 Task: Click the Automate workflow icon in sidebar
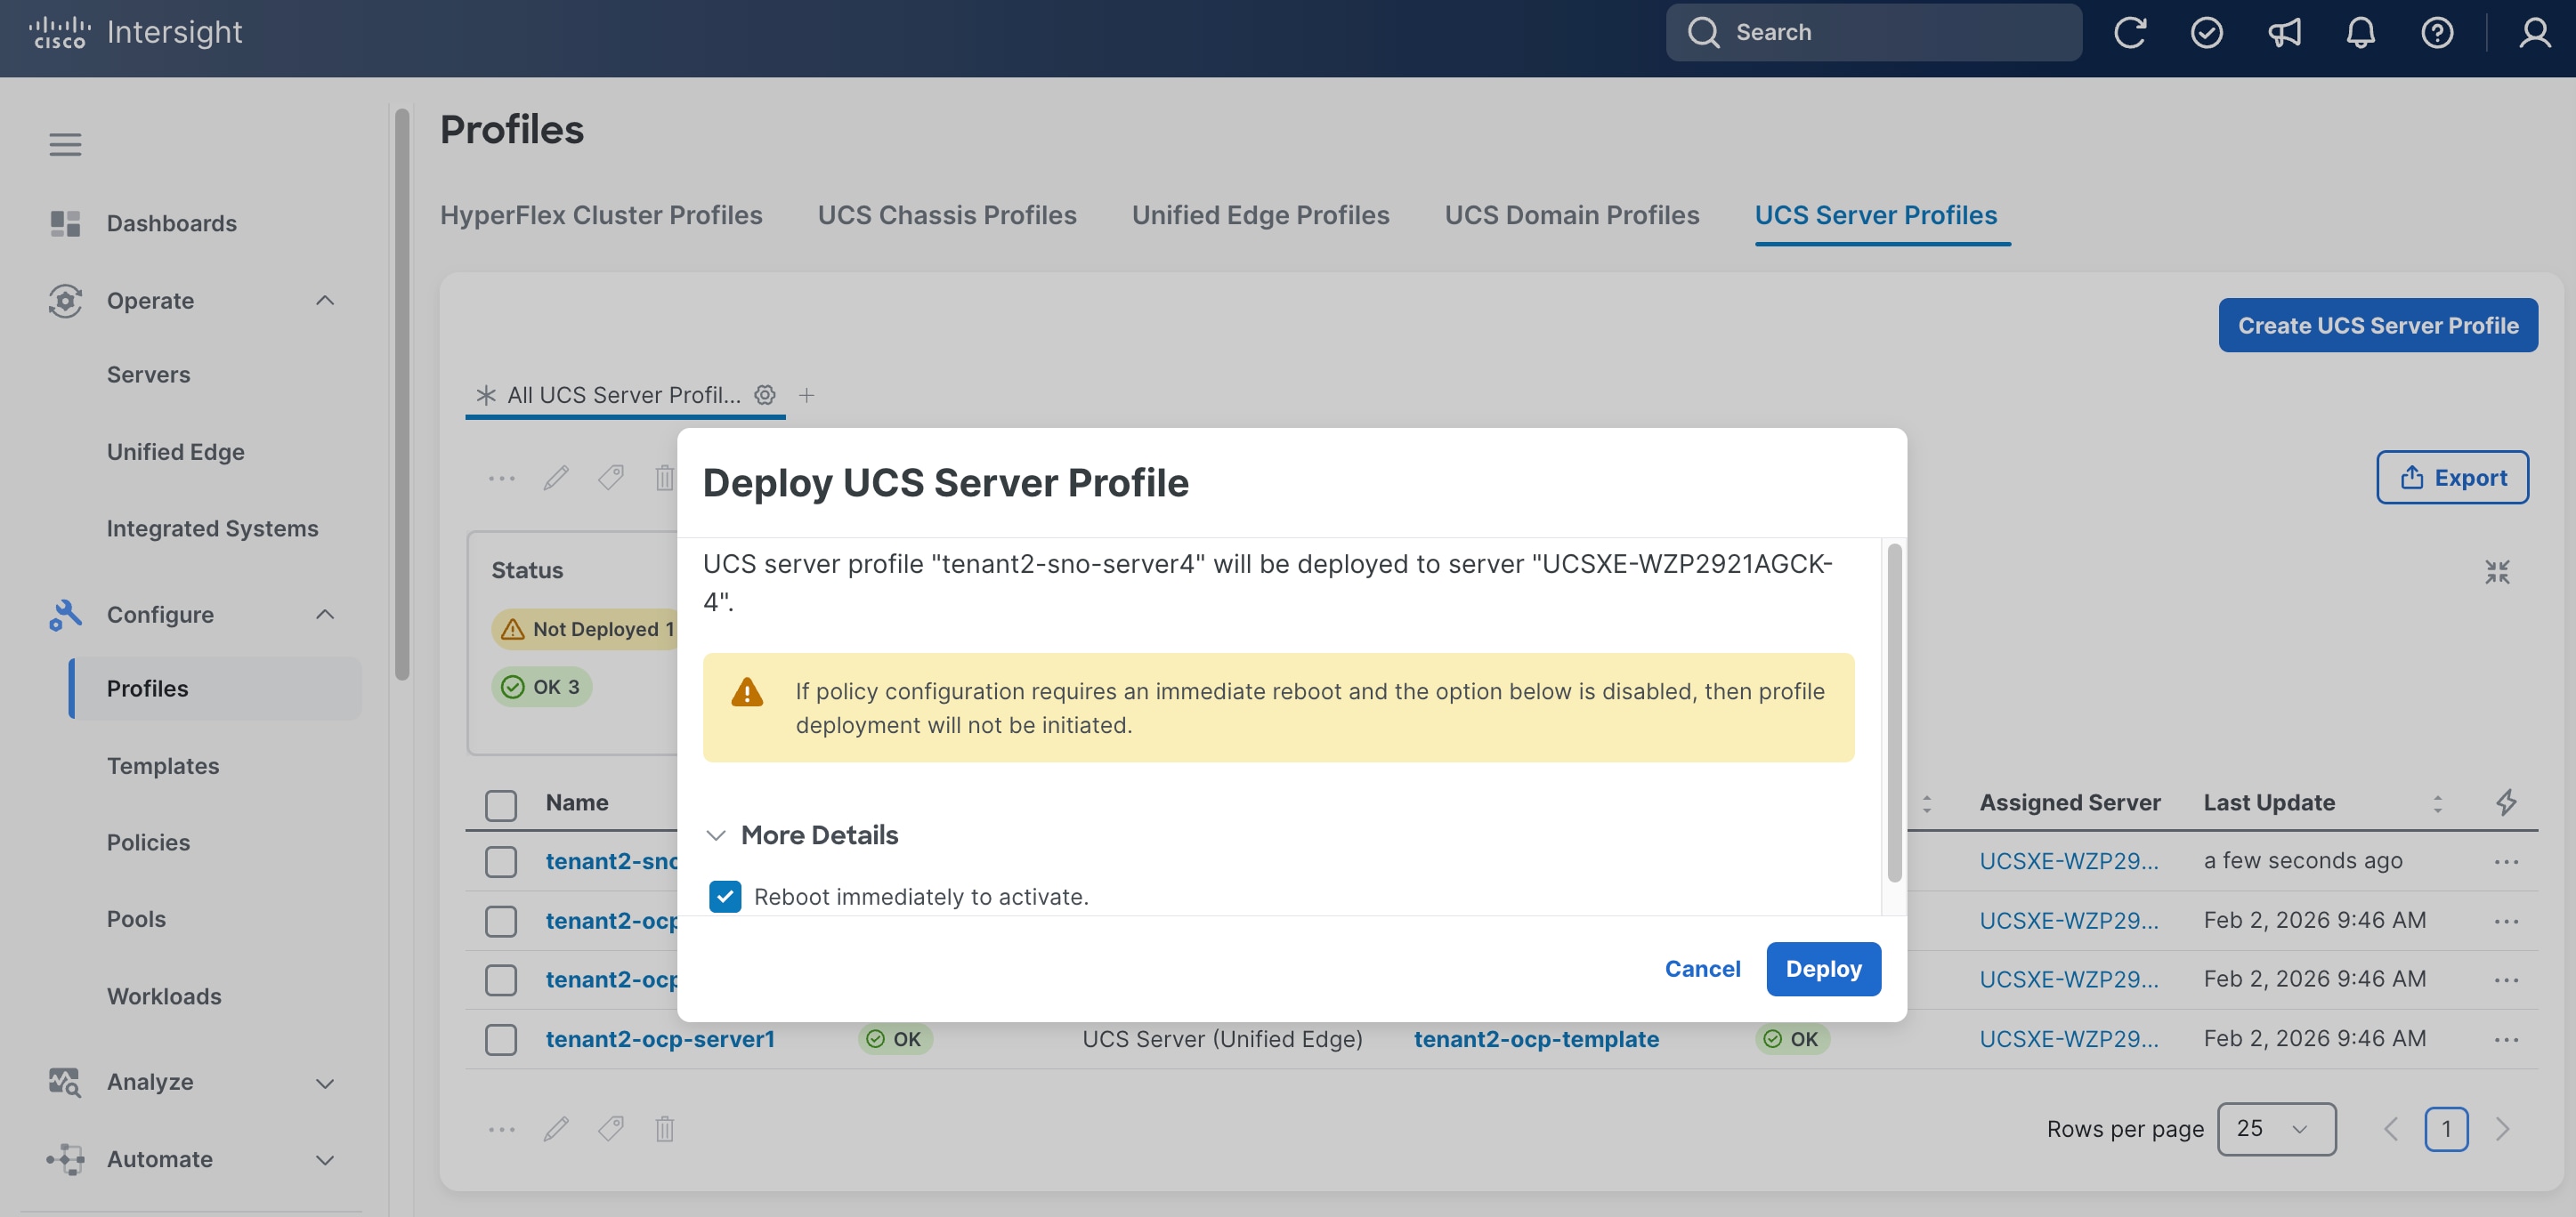click(x=65, y=1159)
